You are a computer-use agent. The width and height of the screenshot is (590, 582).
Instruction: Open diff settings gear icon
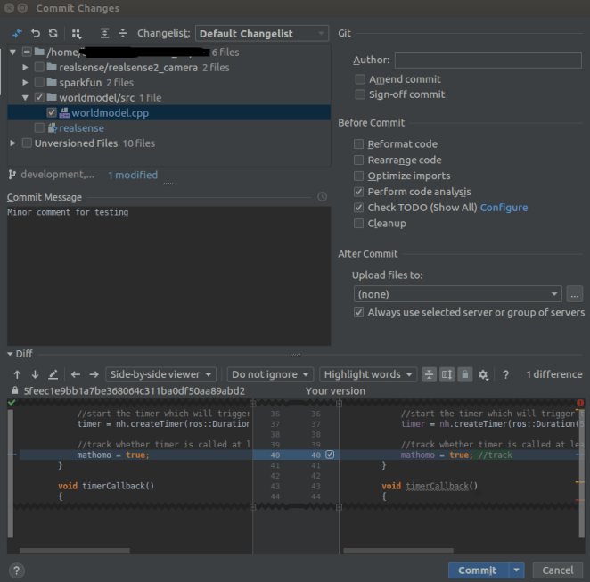pyautogui.click(x=483, y=375)
